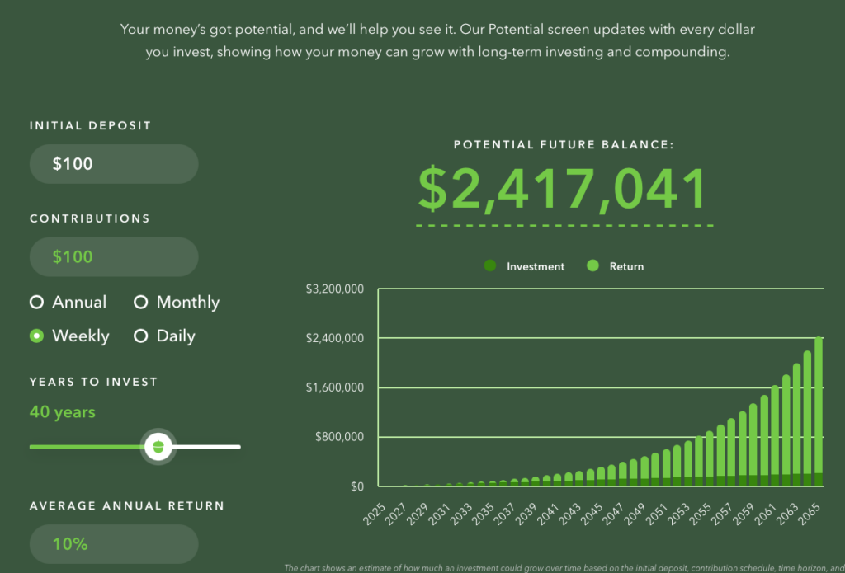Click the unfilled white part of slider track

[206, 447]
